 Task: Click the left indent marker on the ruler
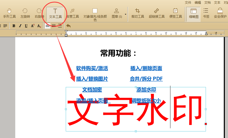[66, 33]
